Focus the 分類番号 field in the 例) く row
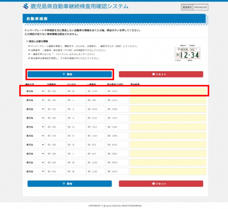 pos(56,154)
